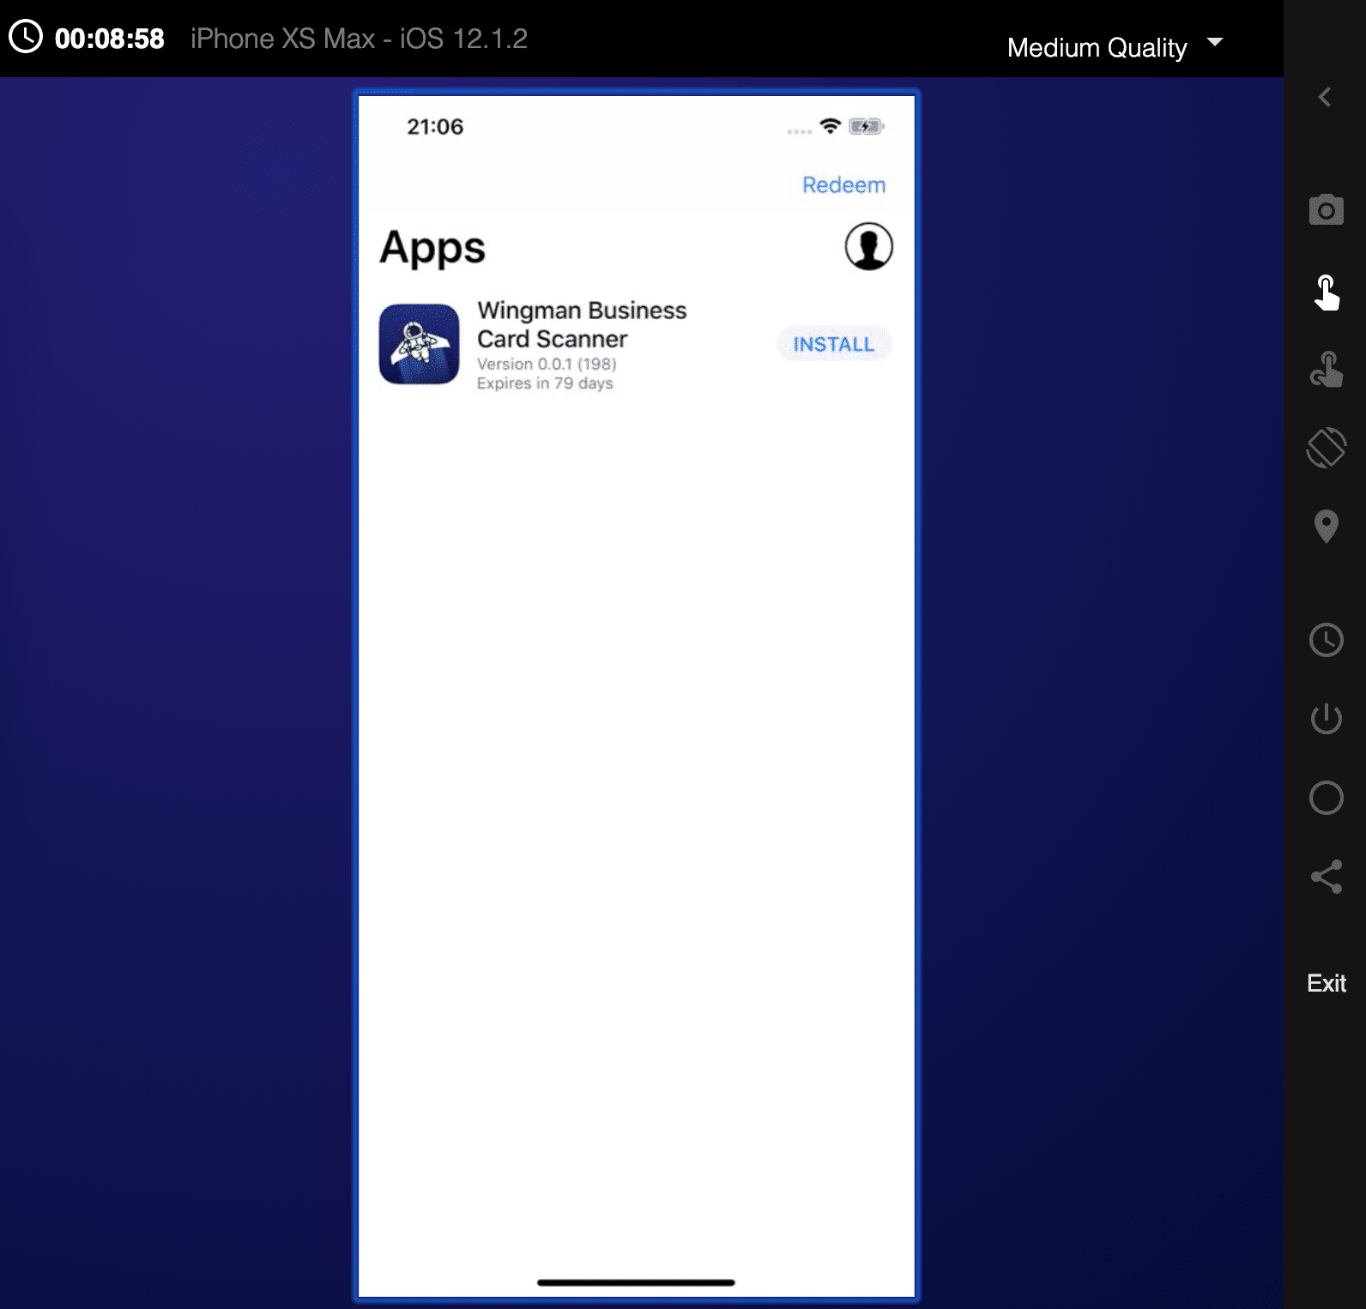Tap the home circle button icon
The image size is (1366, 1309).
pyautogui.click(x=1327, y=798)
